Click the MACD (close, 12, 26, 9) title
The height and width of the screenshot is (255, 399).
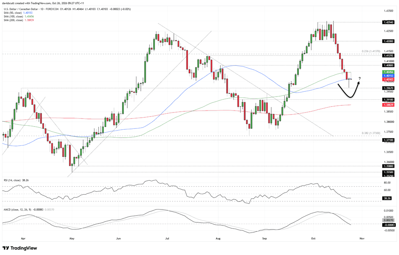[x=18, y=210]
